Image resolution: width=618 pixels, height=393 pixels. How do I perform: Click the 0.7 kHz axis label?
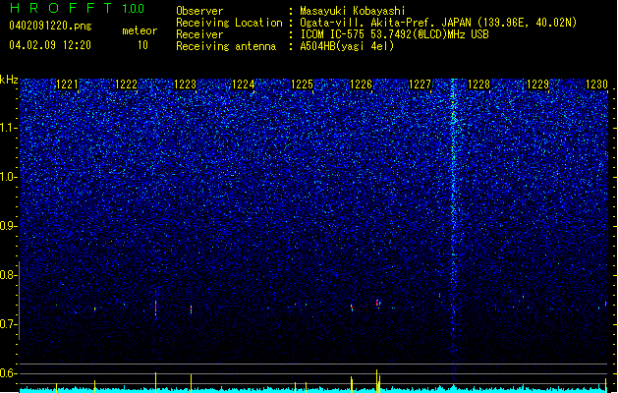pyautogui.click(x=9, y=324)
